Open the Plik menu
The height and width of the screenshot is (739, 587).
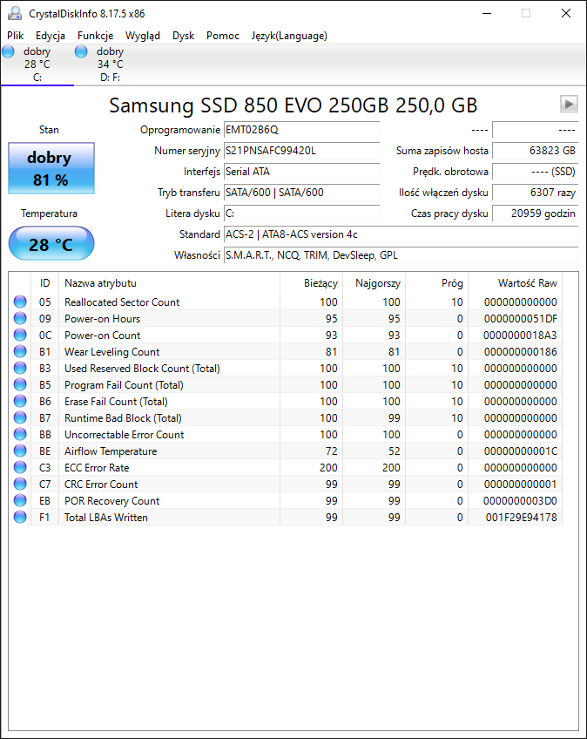click(15, 36)
